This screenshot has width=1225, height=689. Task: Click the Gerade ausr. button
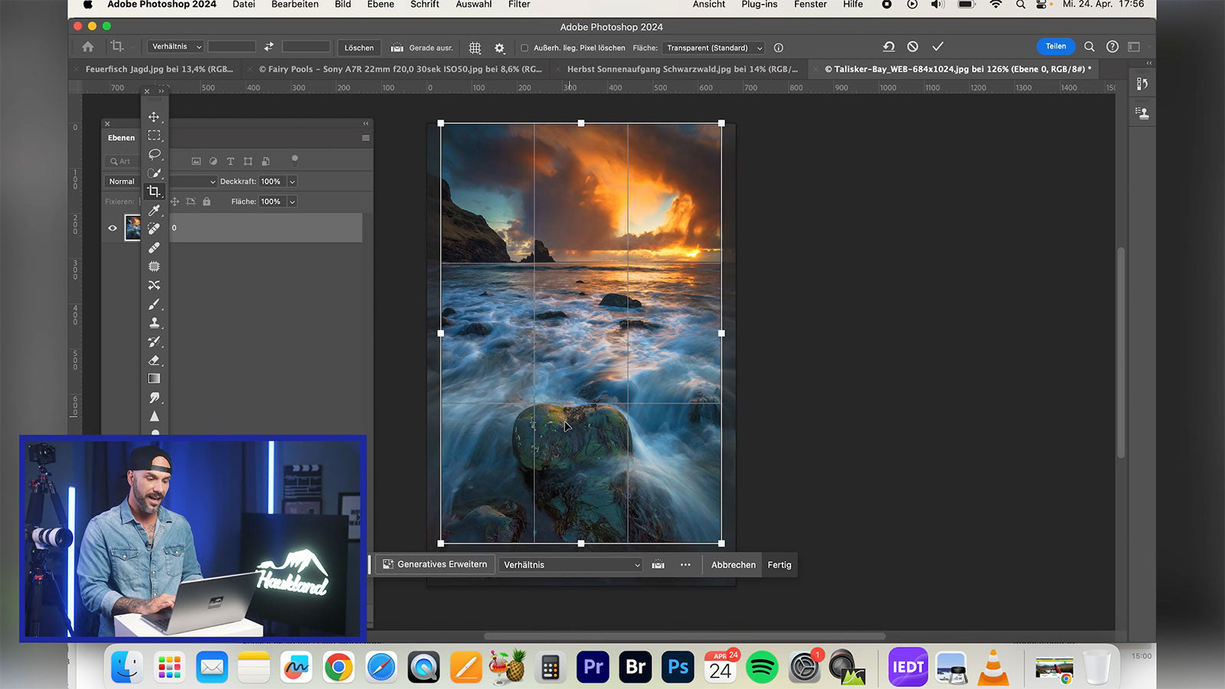click(x=422, y=47)
